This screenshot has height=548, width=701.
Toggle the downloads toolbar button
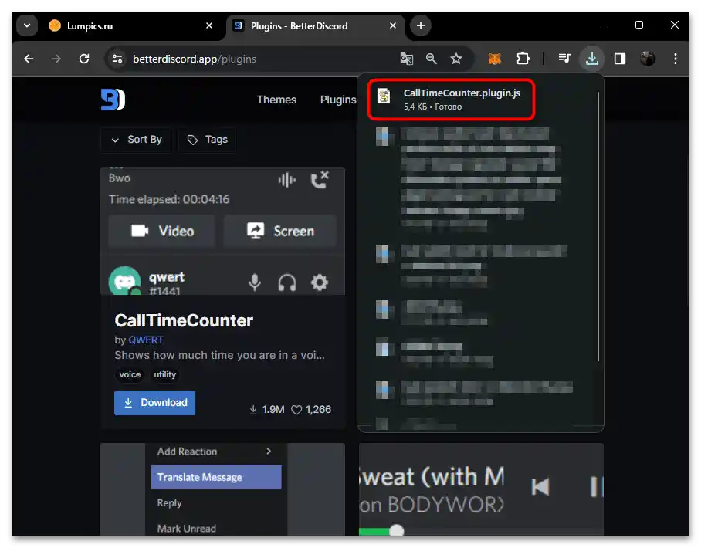pos(592,59)
